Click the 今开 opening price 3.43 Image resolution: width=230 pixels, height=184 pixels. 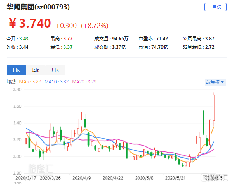(24, 39)
